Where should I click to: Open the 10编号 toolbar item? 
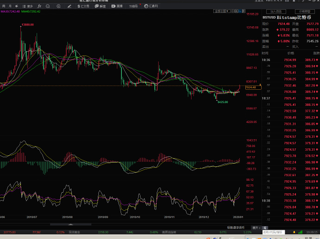click(134, 6)
